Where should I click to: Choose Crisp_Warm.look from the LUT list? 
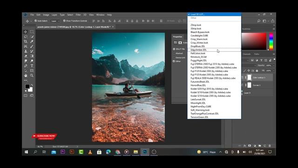214,39
